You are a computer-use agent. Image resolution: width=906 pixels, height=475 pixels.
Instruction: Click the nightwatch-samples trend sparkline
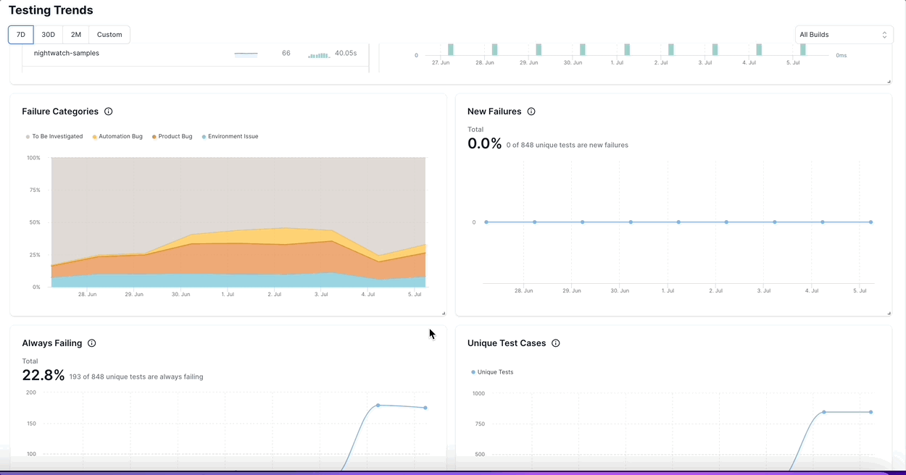coord(246,53)
